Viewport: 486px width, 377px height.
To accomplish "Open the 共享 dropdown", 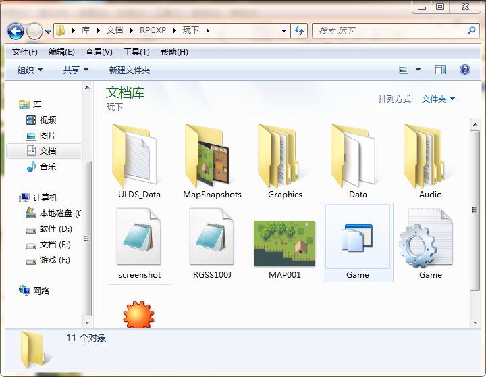I will (76, 70).
